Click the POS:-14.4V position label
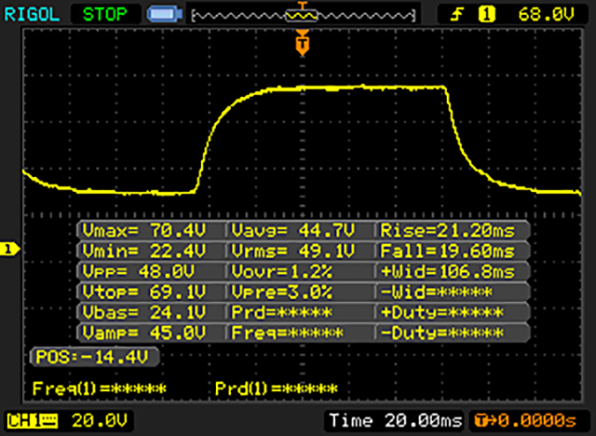Screen dimensions: 596x436 [94, 357]
